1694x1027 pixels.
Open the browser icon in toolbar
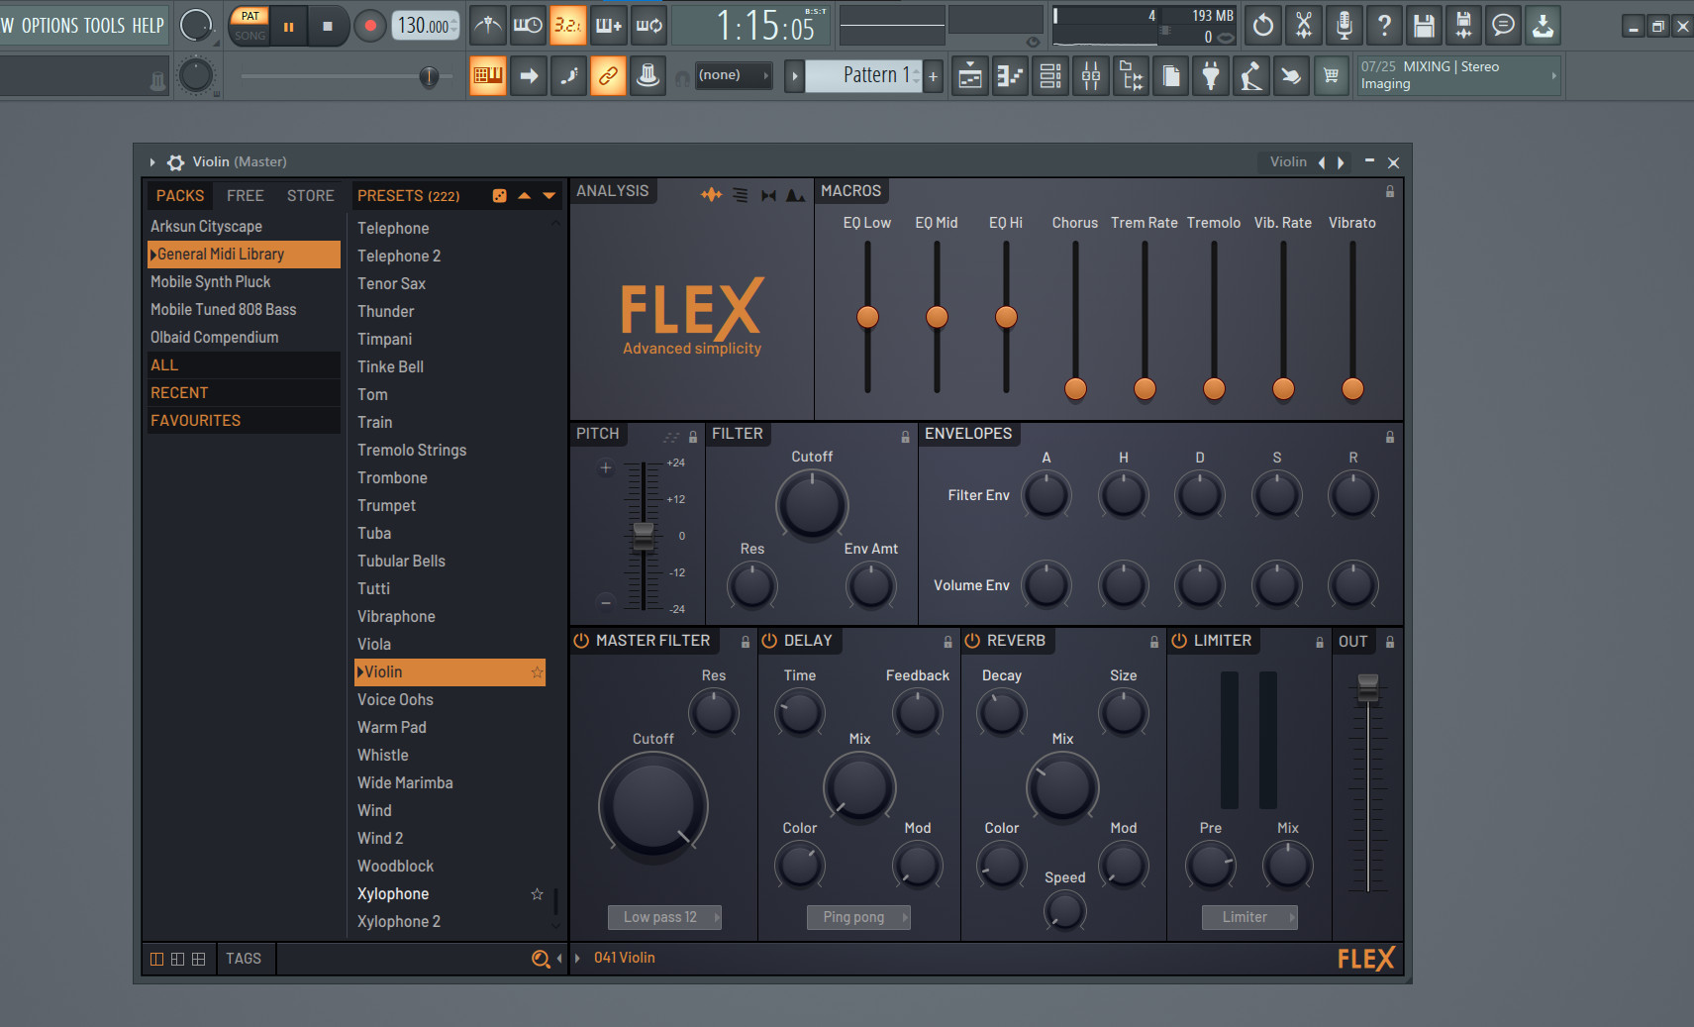pyautogui.click(x=1131, y=76)
